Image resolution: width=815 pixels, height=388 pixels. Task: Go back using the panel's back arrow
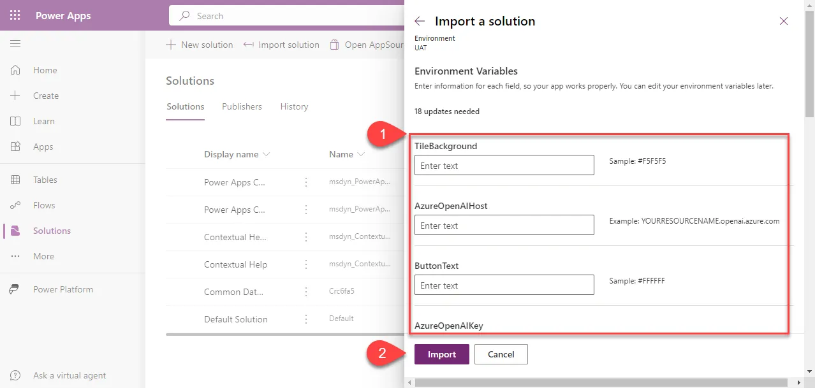click(x=420, y=21)
